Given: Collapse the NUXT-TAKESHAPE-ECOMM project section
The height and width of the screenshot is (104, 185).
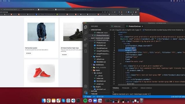Looking at the screenshot, I should [99, 38].
